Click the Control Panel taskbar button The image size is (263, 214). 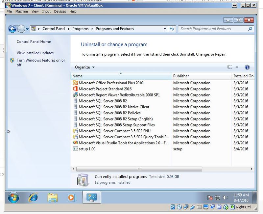click(92, 197)
